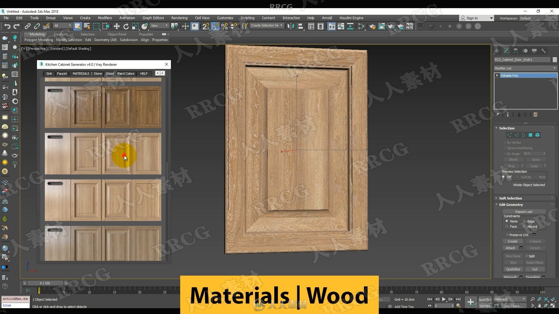Click the Undo icon in toolbar
Screen dimensions: 559x314
coord(7,26)
